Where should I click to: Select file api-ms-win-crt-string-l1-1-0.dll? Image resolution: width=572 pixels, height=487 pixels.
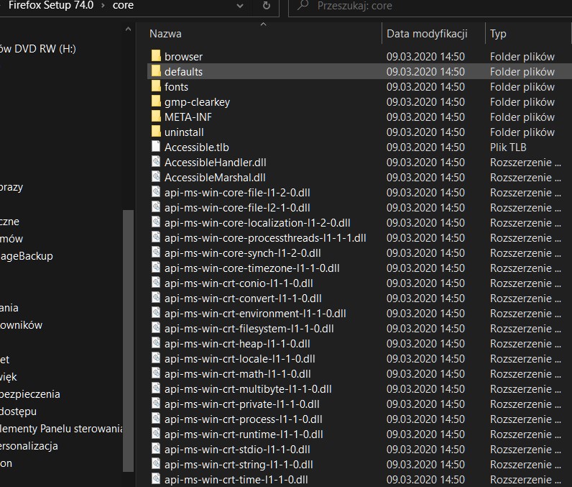(239, 465)
